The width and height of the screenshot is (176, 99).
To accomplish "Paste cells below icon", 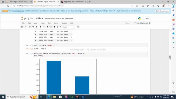I will [37, 27].
